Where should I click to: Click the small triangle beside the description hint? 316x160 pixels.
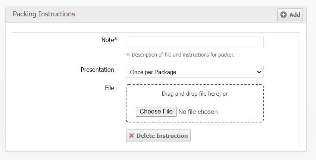coord(128,54)
